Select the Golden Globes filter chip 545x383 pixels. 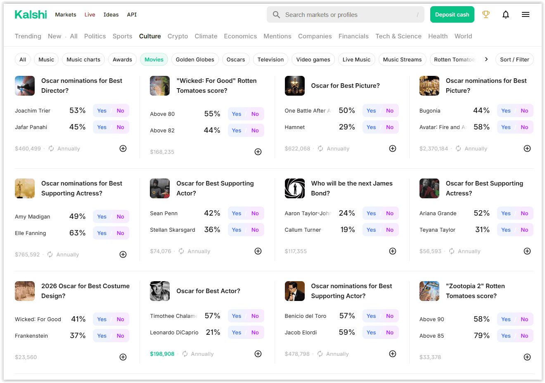click(195, 59)
